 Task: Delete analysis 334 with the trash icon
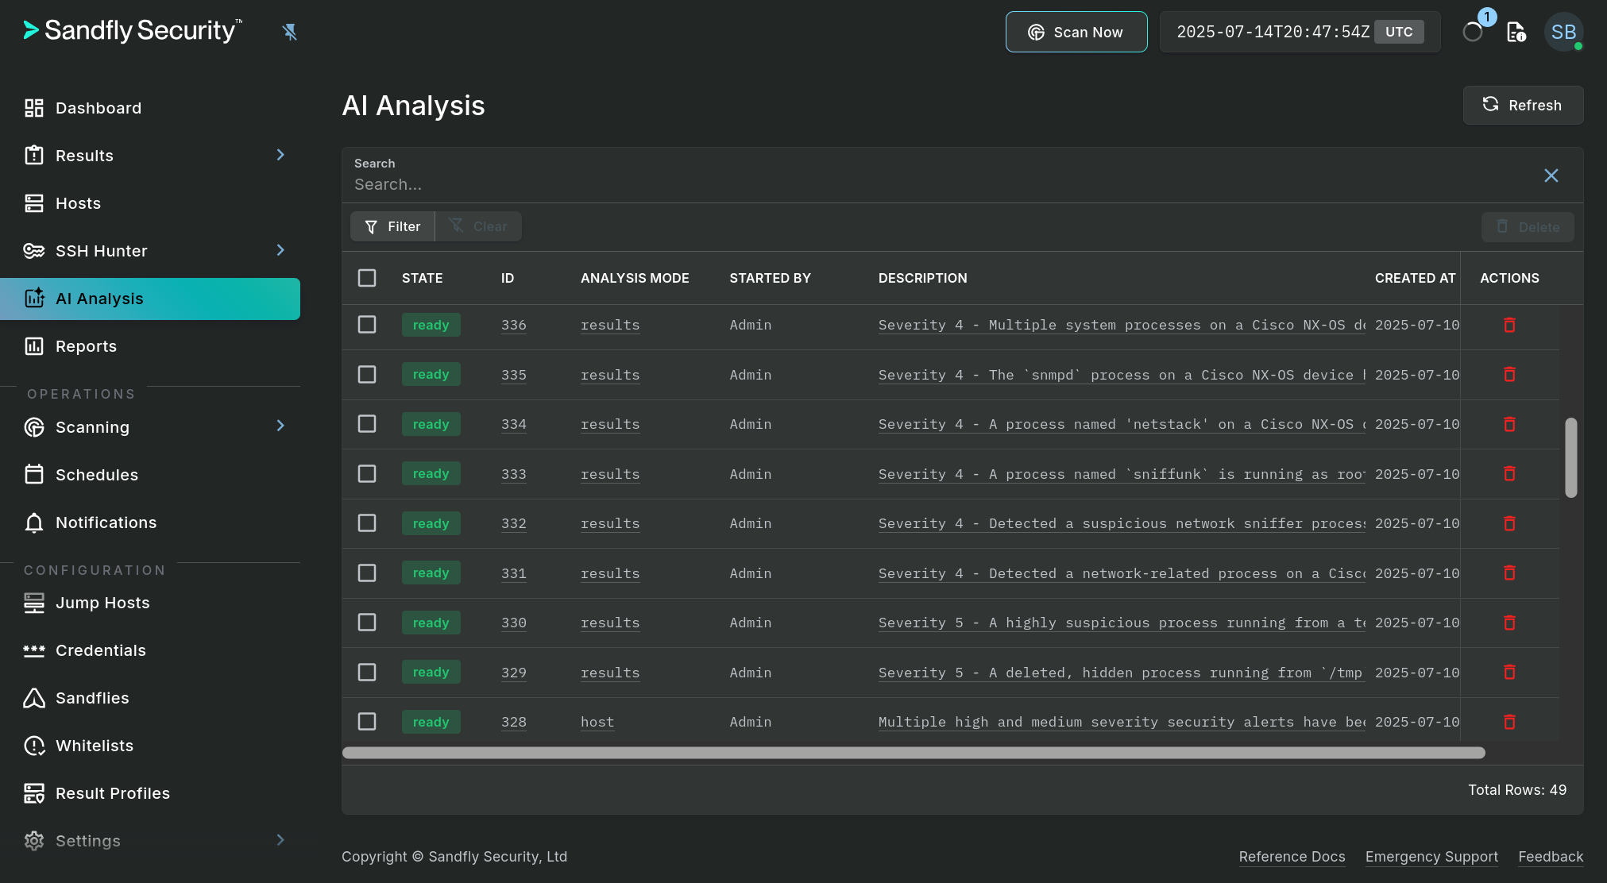(1509, 424)
